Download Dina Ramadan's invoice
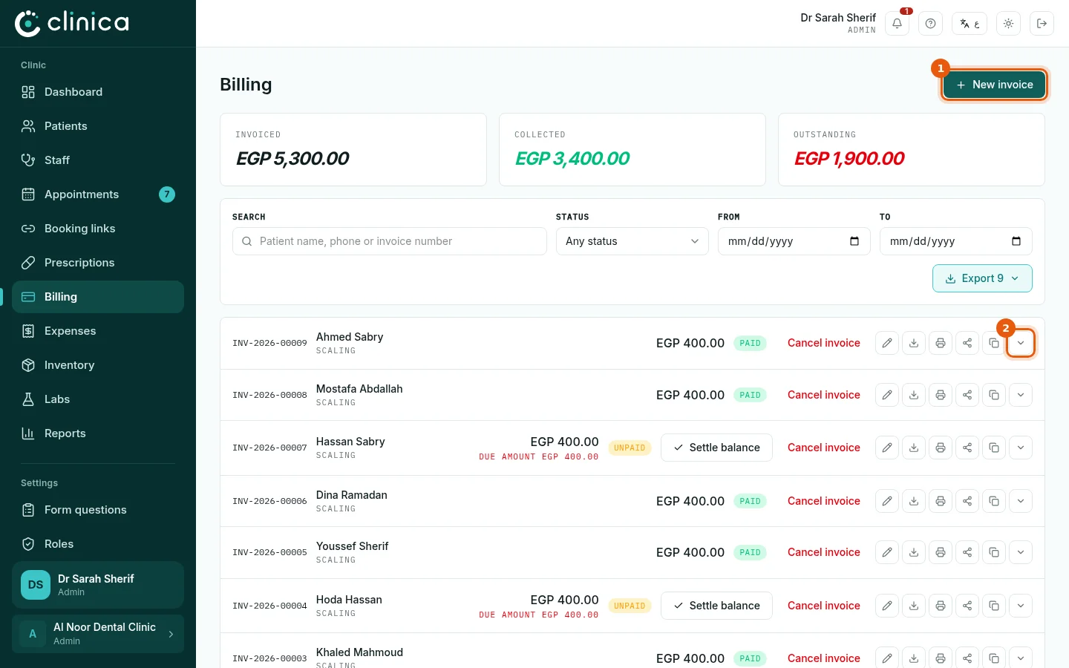1069x668 pixels. click(914, 501)
